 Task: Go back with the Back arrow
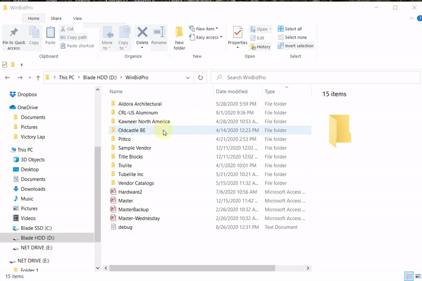7,77
